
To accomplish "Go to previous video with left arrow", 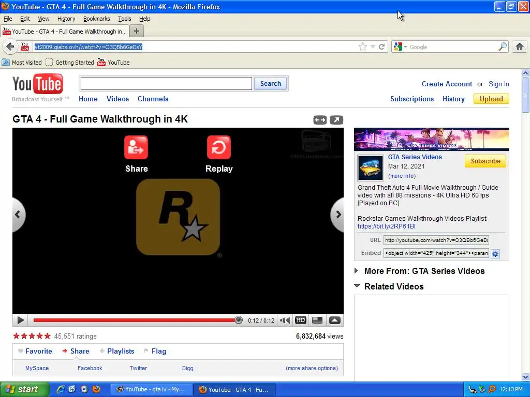I will coord(18,215).
